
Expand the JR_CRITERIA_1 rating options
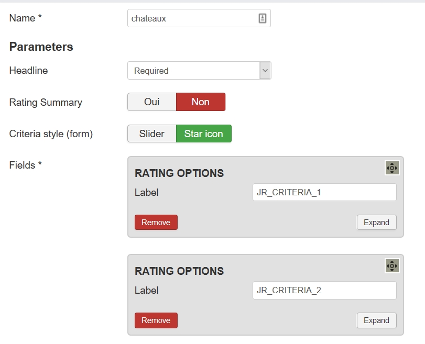point(376,223)
